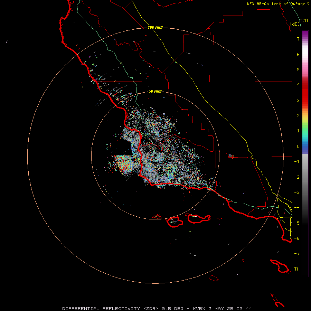Image resolution: width=311 pixels, height=311 pixels.
Task: Select the 50 NMI range ring label
Action: (x=155, y=91)
